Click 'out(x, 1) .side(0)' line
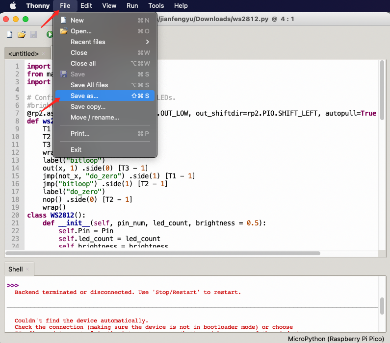 (95, 168)
